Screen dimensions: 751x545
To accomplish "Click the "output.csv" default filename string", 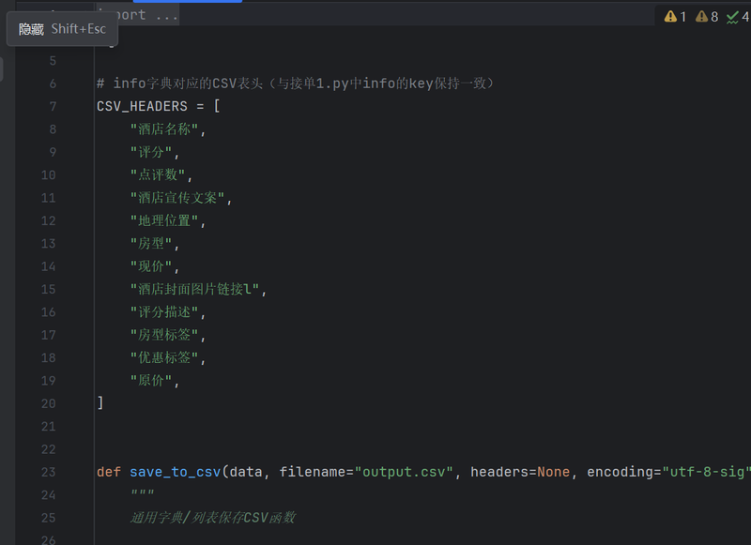I will coord(404,472).
